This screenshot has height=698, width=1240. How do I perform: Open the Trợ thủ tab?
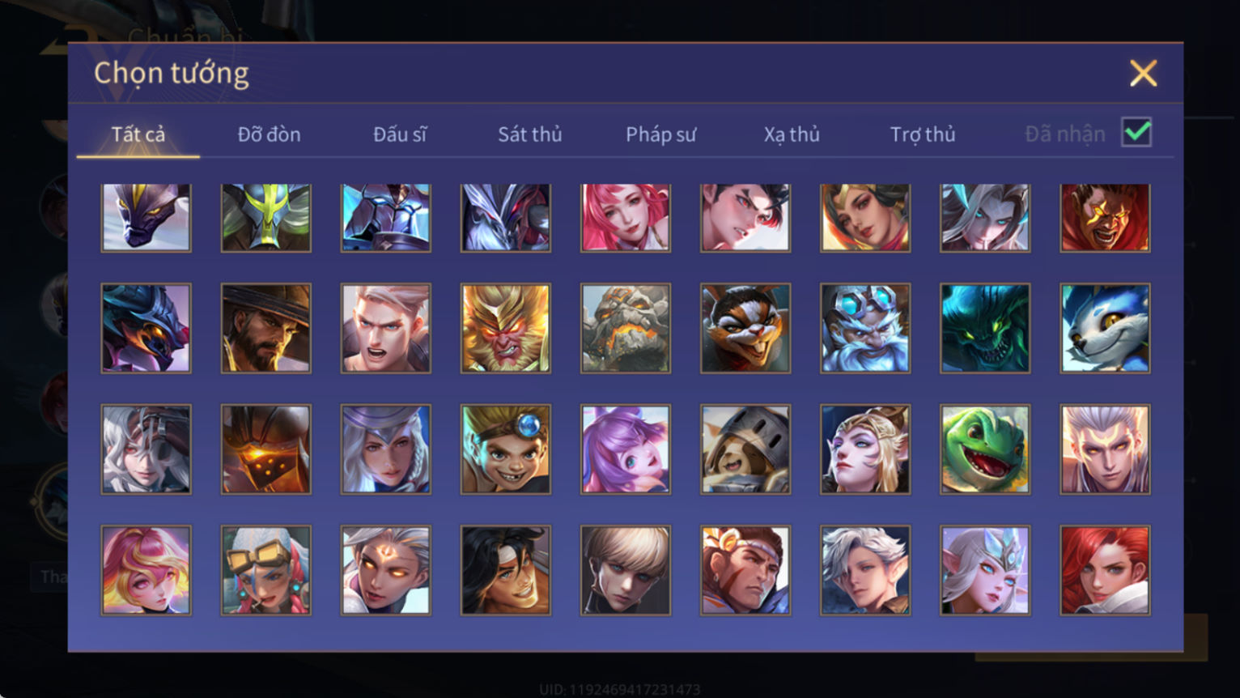click(923, 134)
